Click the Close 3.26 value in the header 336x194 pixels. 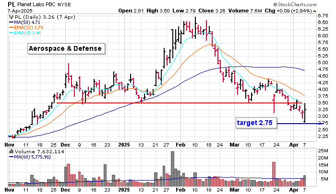212,11
